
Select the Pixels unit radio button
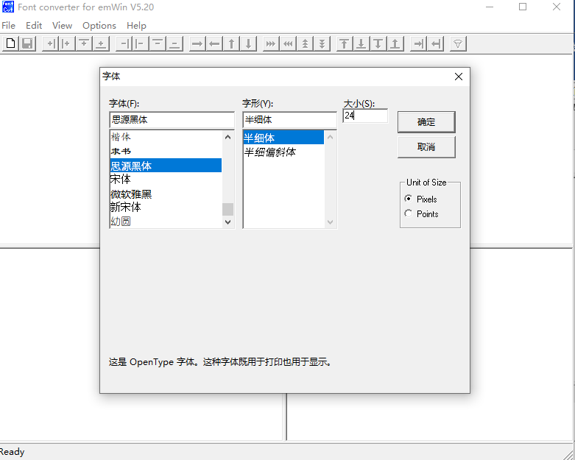[x=409, y=199]
